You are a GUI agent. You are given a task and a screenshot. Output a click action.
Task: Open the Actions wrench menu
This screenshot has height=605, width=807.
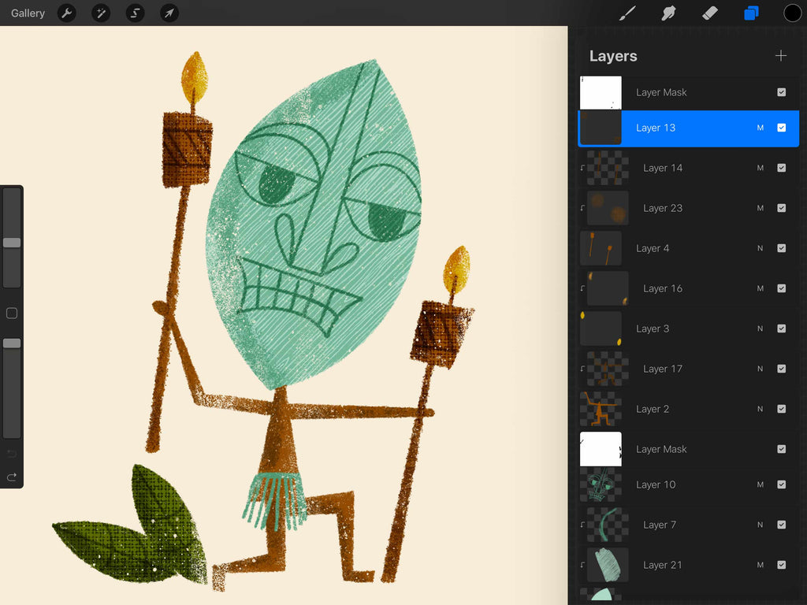coord(67,13)
